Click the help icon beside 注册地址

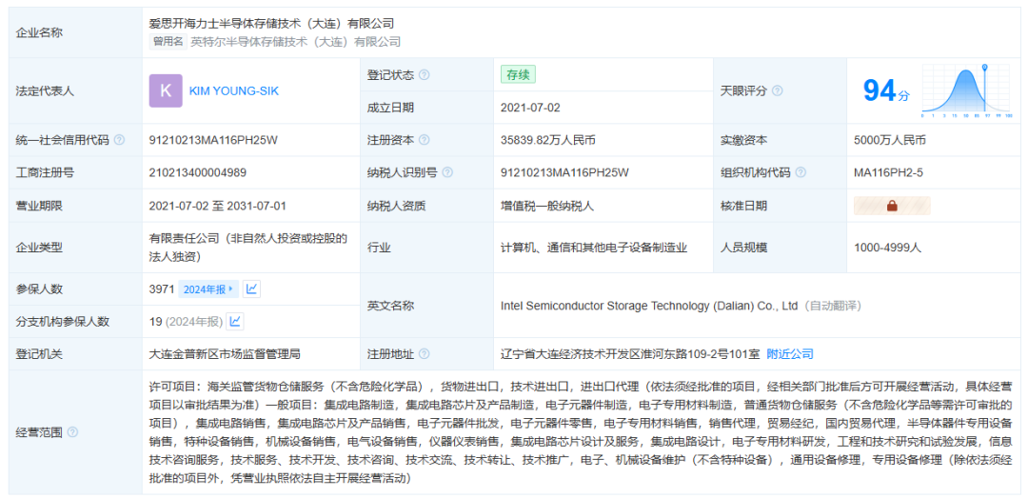(425, 354)
